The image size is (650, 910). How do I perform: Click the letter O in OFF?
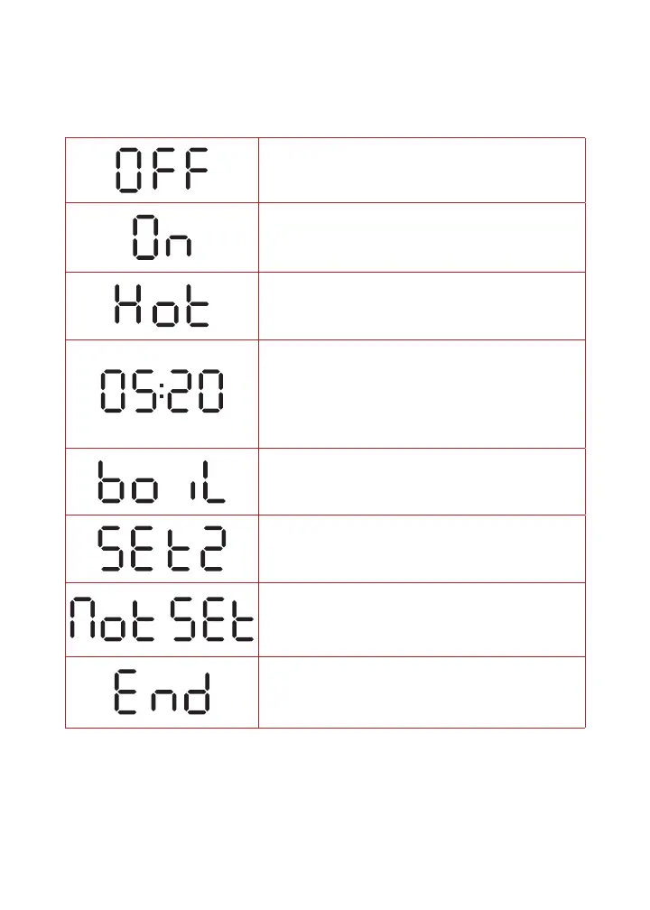128,170
